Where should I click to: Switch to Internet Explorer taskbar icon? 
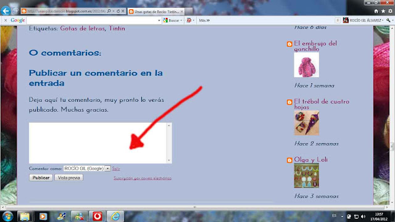[115, 216]
